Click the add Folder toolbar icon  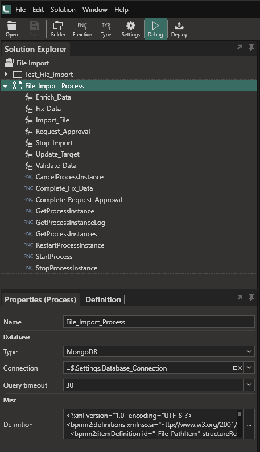click(x=58, y=30)
